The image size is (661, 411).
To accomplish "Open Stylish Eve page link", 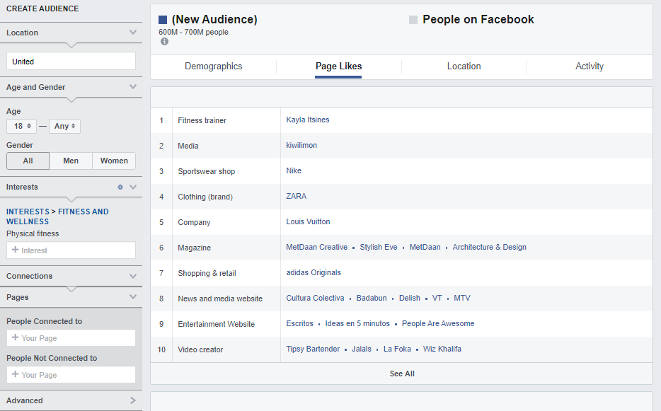I will point(379,247).
